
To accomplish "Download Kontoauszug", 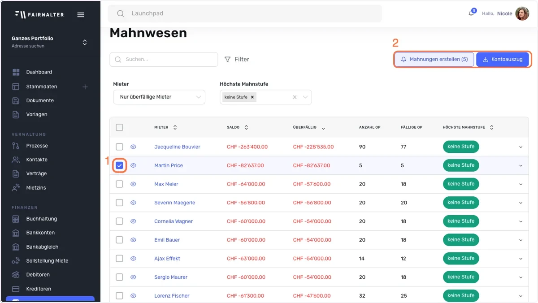I will click(503, 60).
